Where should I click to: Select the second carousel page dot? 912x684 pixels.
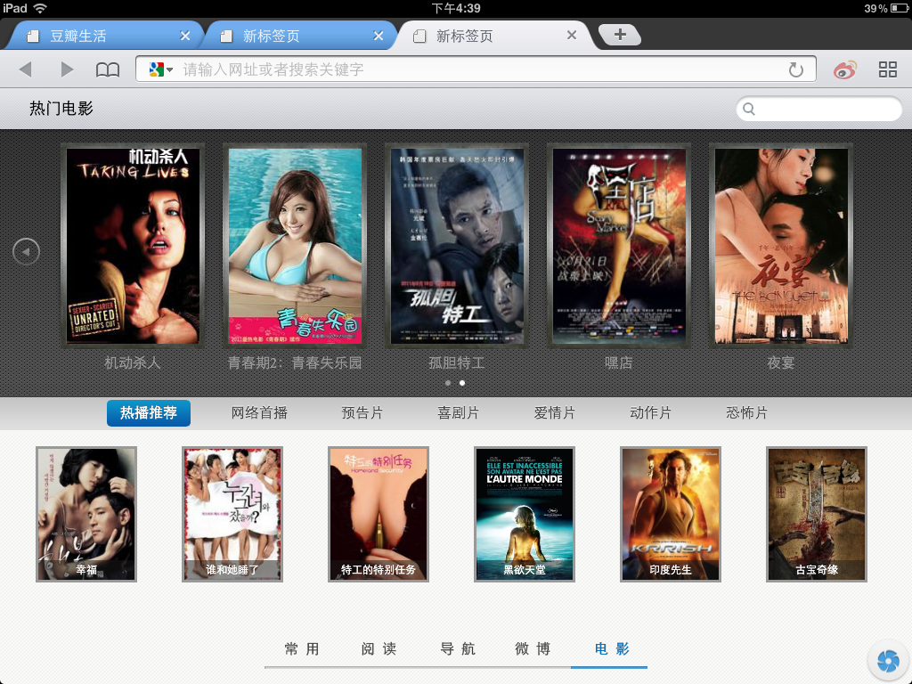[462, 383]
